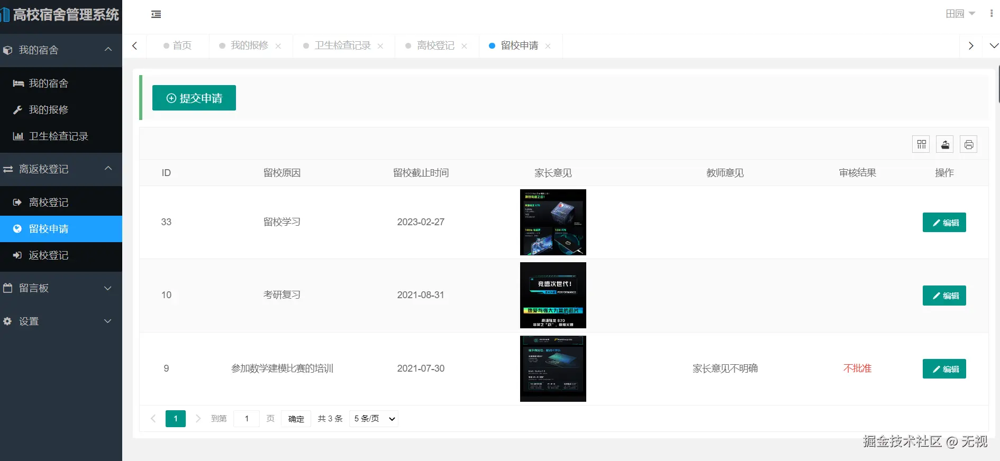The image size is (1000, 461).
Task: Switch to the 首页 tab
Action: click(178, 46)
